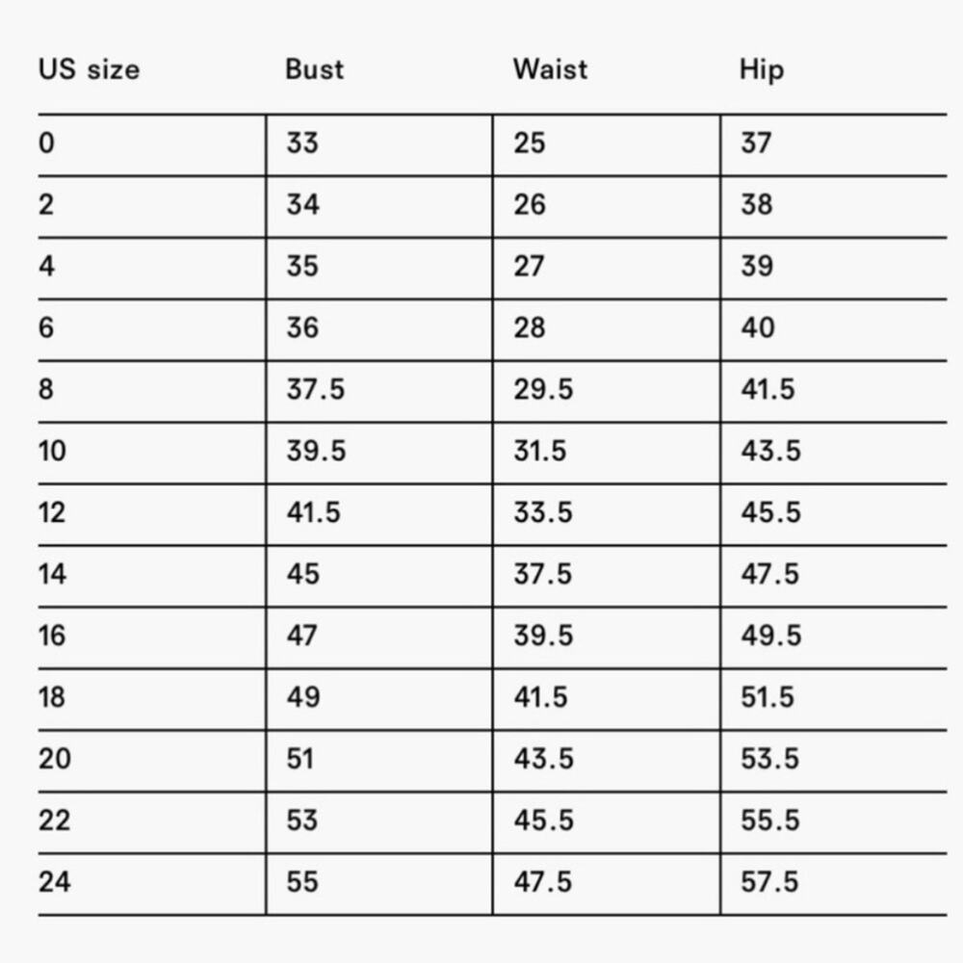Select the US size 8 row label
Screen dimensions: 963x963
pos(47,390)
